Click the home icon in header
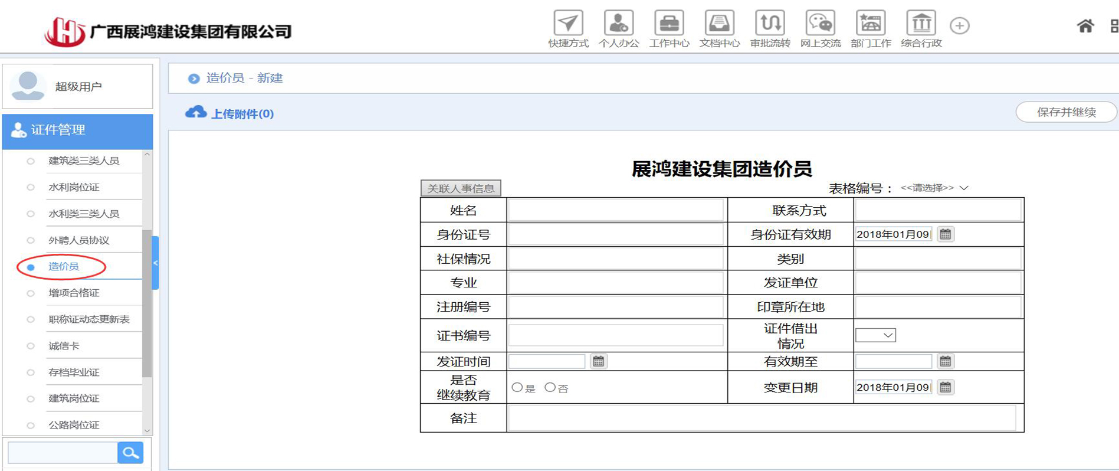Screen dimensions: 1119x471 (1085, 26)
